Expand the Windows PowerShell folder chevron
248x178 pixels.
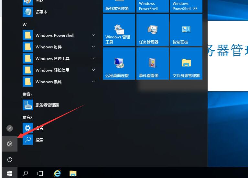point(93,35)
